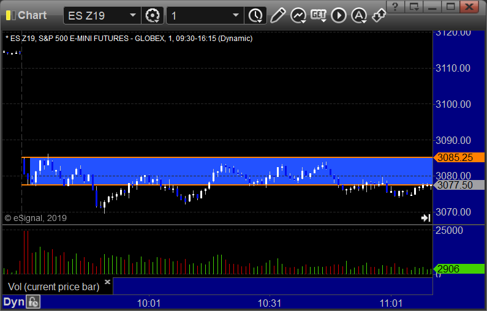Open the symbol settings gear icon
487x311 pixels.
[152, 15]
